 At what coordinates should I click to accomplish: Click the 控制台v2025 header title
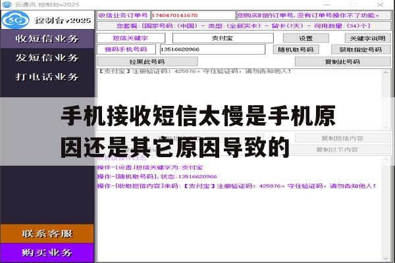63,20
